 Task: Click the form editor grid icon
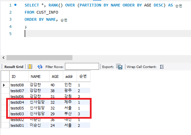30,67
